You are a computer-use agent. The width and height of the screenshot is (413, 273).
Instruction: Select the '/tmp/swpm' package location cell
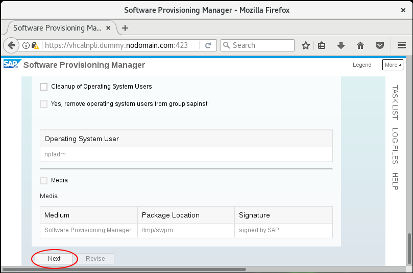(186, 230)
